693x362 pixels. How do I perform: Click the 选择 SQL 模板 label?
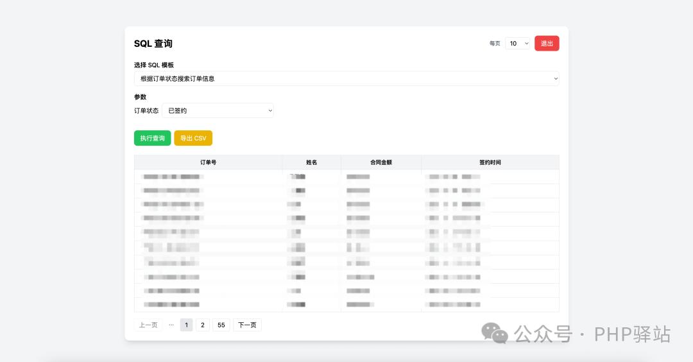154,65
